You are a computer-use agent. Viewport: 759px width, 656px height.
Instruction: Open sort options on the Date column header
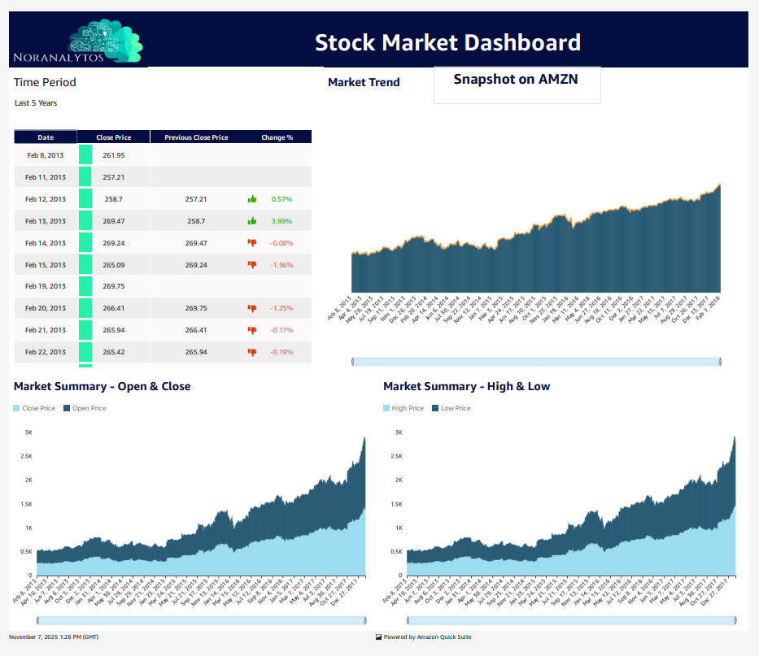[x=45, y=137]
